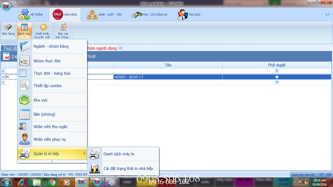
Task: Select the Thực đơn document tab
Action: [x=10, y=48]
